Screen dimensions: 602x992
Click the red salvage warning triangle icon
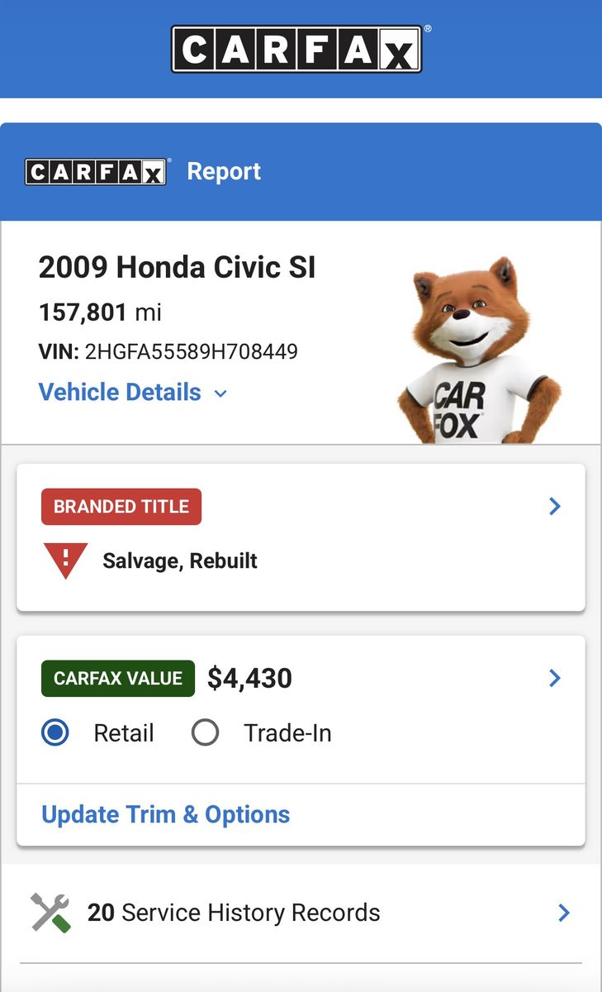[x=64, y=560]
